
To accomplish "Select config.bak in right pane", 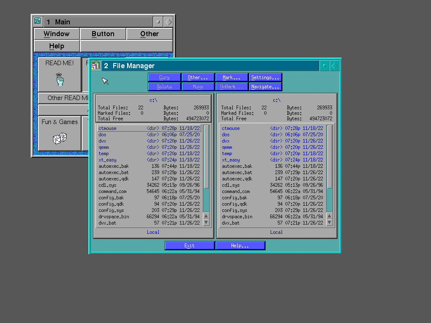I will coord(272,198).
